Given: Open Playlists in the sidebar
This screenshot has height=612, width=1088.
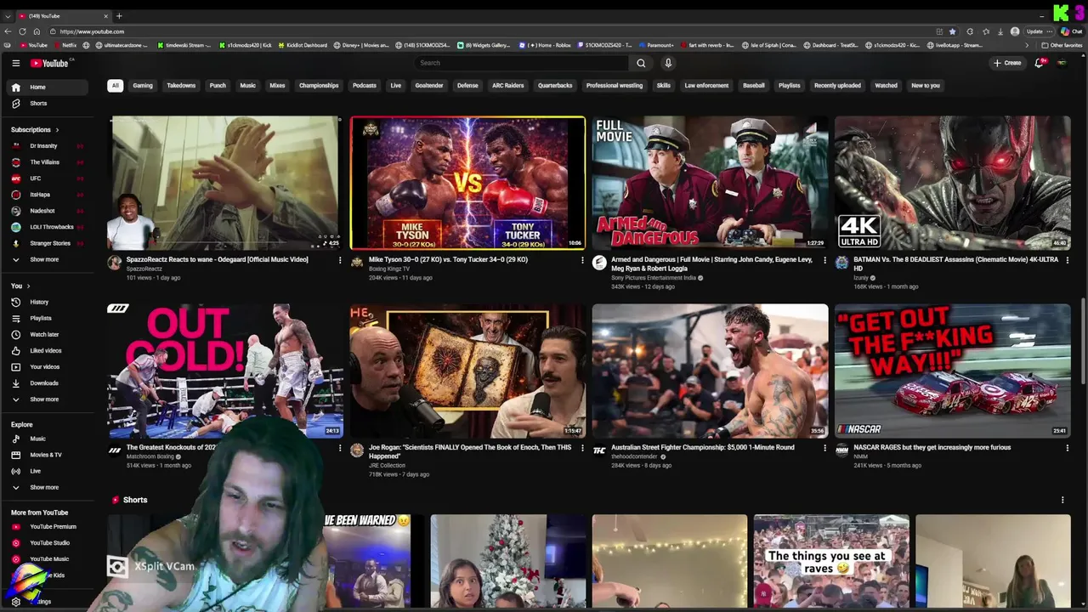Looking at the screenshot, I should pyautogui.click(x=48, y=318).
